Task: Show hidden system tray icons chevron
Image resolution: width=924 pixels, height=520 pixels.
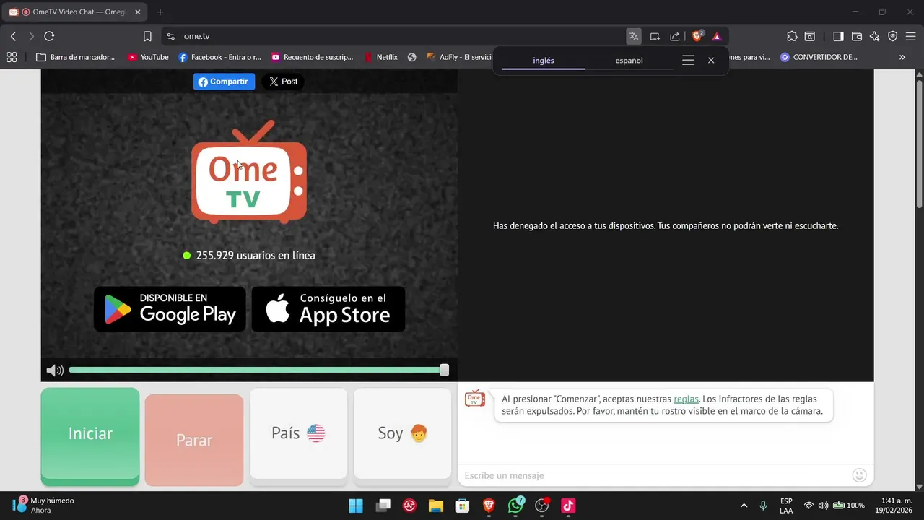Action: pos(744,506)
